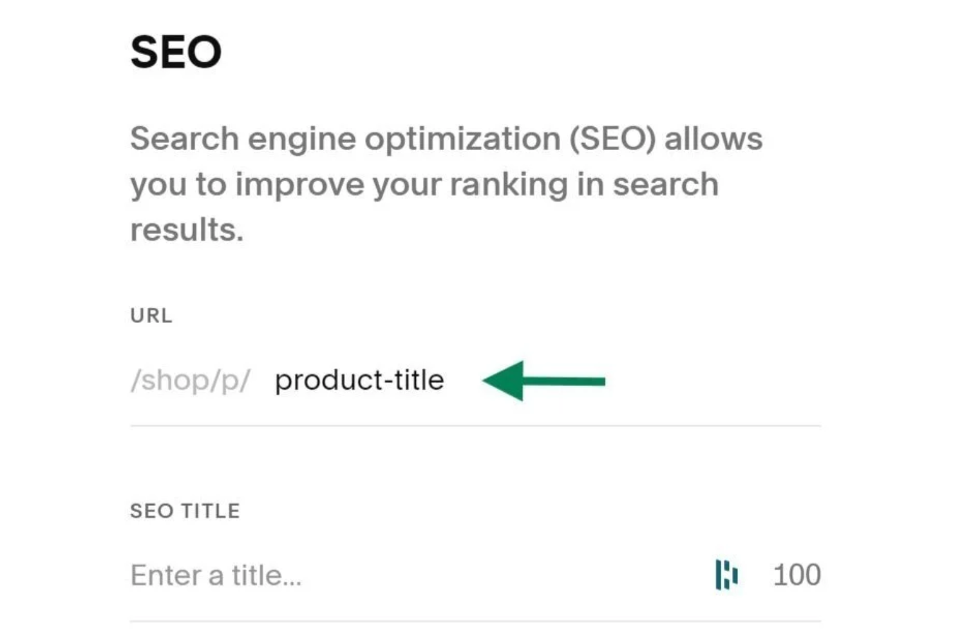Select the SEO TITLE section label
The image size is (953, 636).
pyautogui.click(x=184, y=510)
